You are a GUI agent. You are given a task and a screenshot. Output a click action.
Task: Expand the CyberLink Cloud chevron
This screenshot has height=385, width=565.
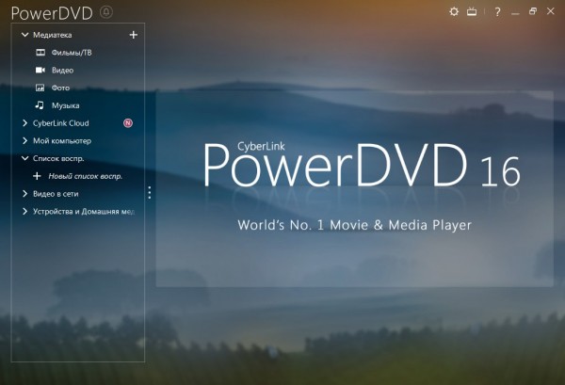[x=24, y=123]
